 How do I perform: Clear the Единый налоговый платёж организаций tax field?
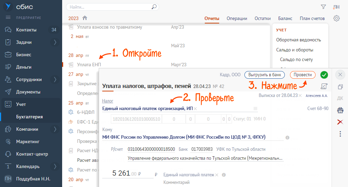[195, 109]
